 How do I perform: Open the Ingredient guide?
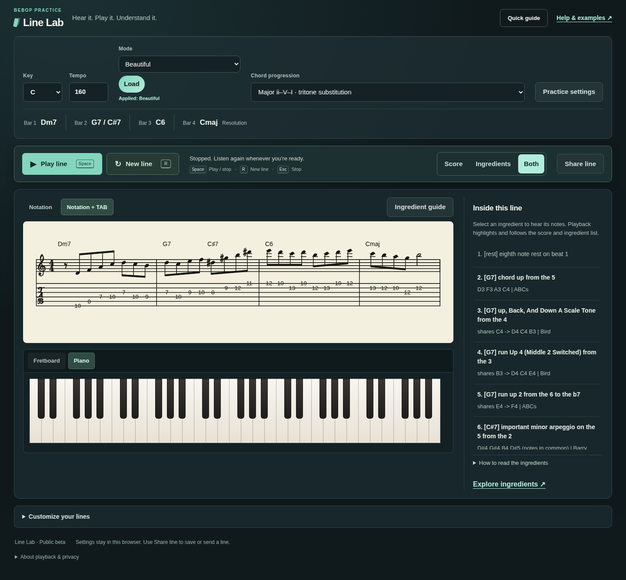click(x=420, y=207)
